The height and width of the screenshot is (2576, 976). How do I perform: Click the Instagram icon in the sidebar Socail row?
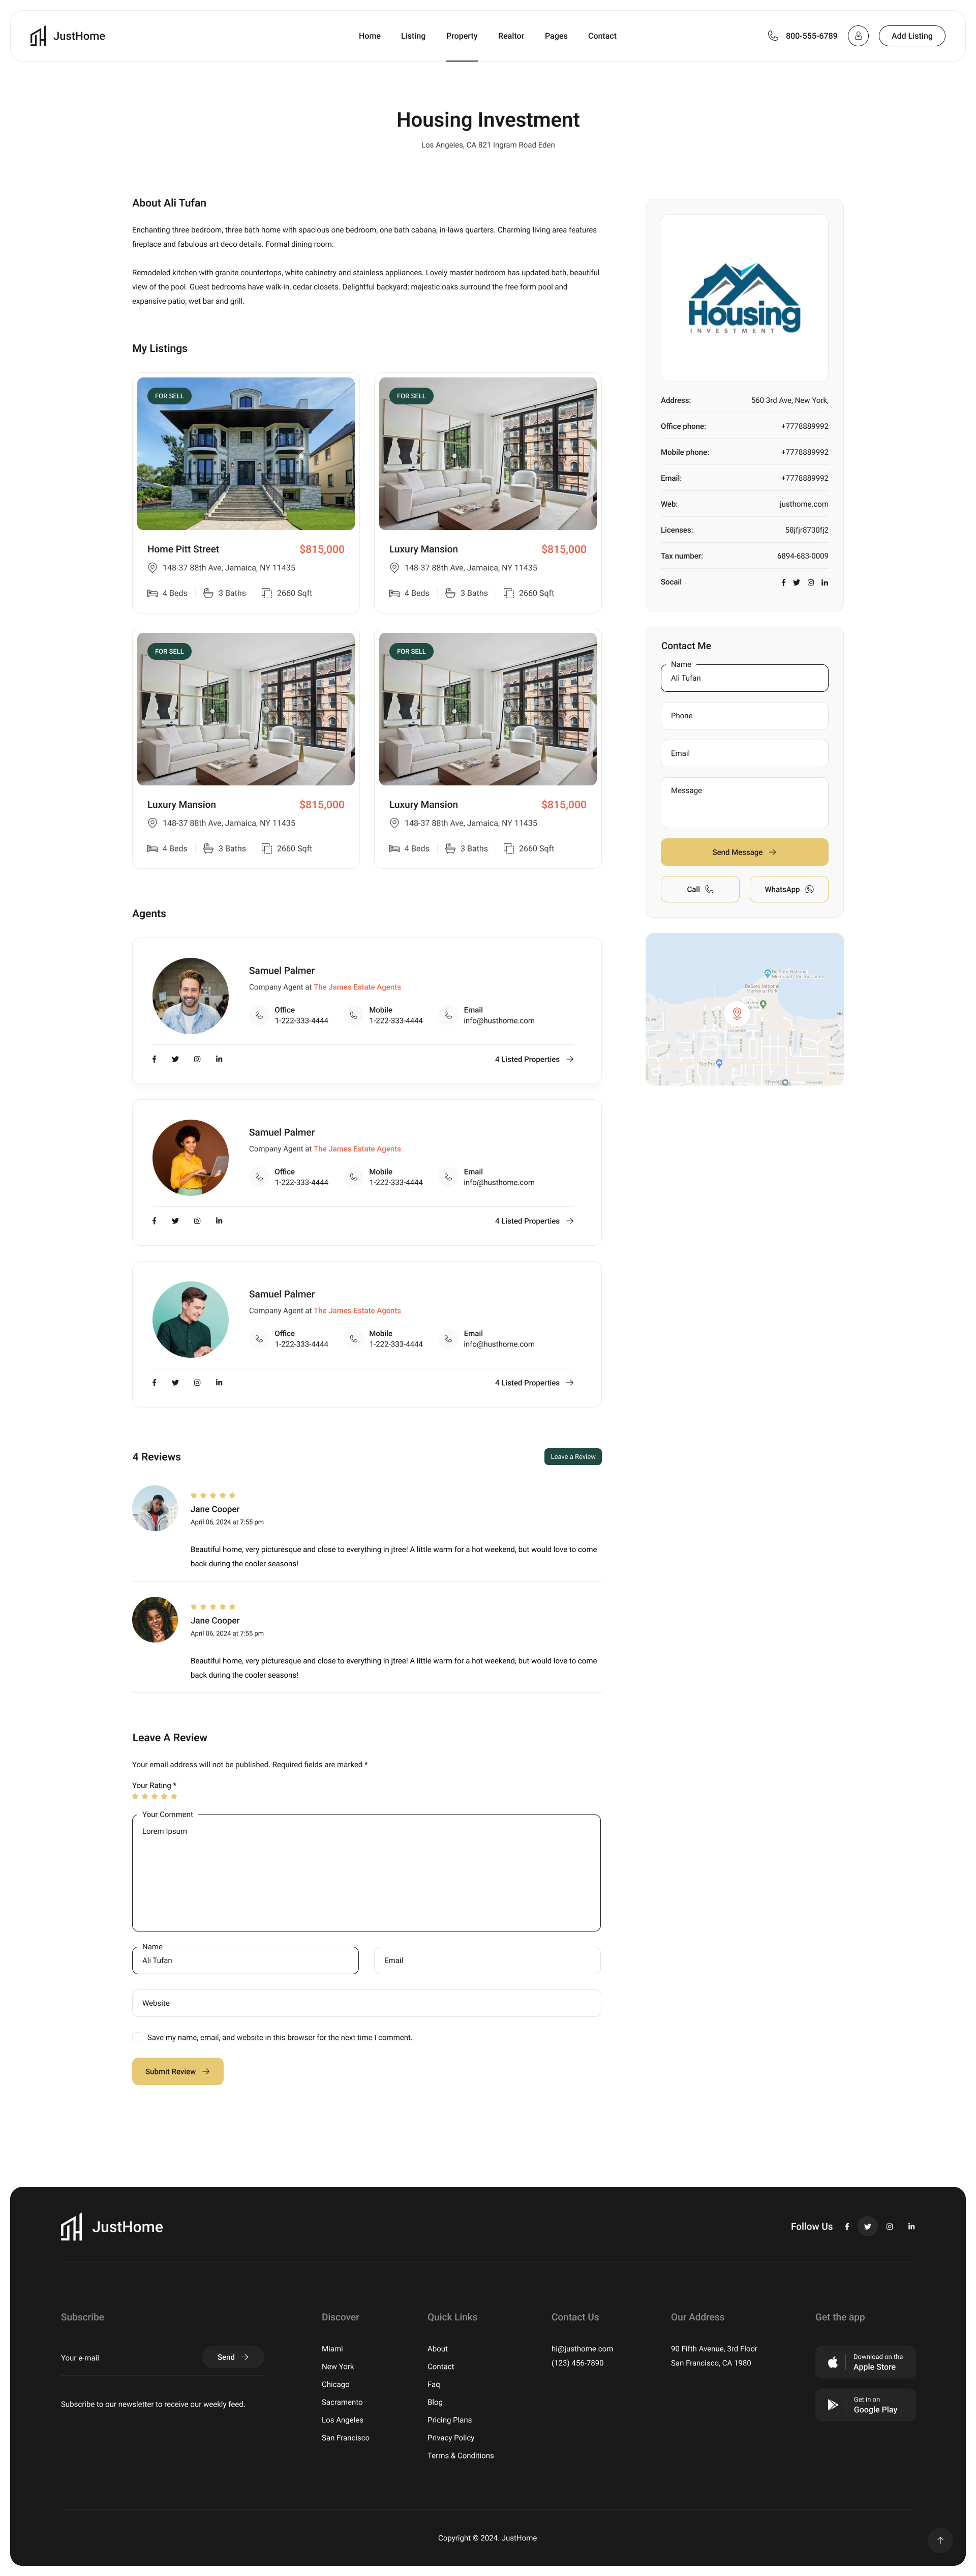tap(810, 582)
